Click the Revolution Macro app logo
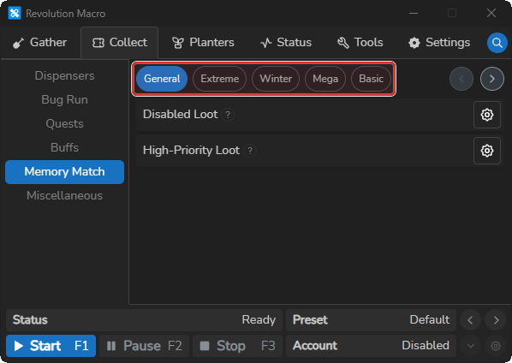 point(15,14)
